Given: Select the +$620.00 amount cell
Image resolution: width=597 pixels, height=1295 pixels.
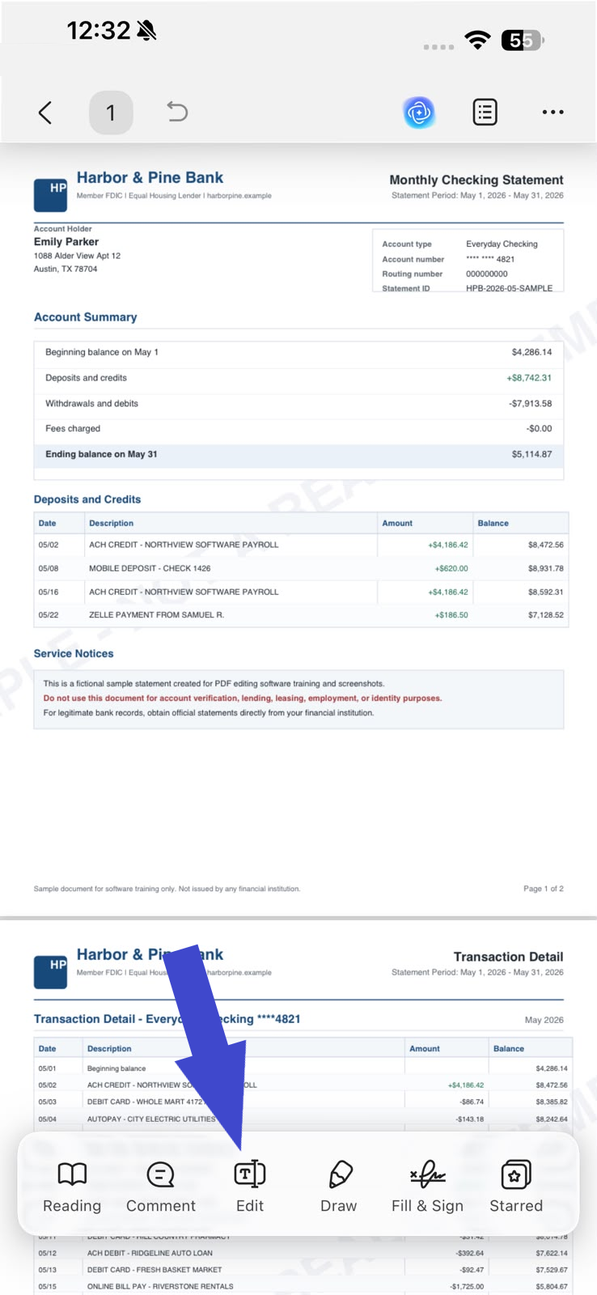Looking at the screenshot, I should (451, 568).
